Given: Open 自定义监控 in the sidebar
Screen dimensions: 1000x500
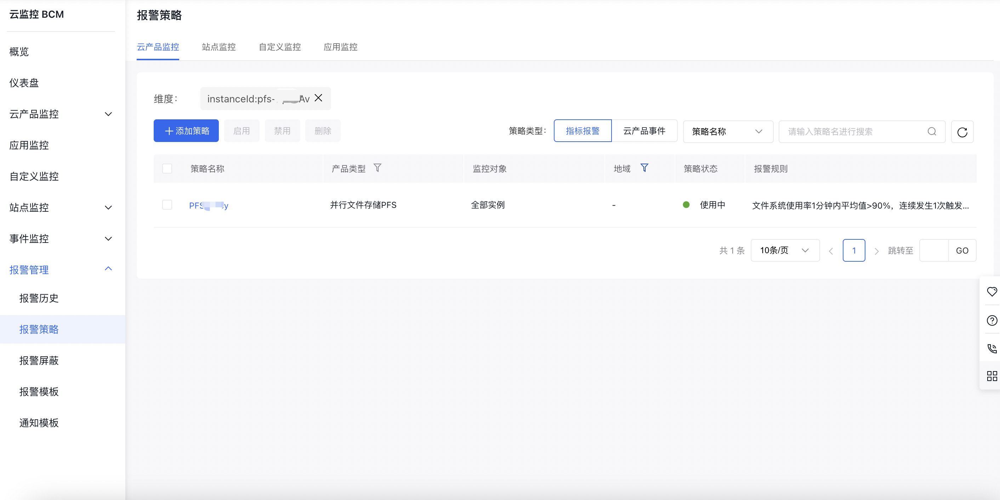Looking at the screenshot, I should [34, 176].
